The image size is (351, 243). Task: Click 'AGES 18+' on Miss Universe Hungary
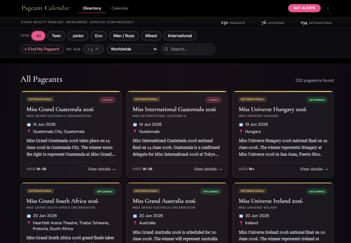point(247,169)
